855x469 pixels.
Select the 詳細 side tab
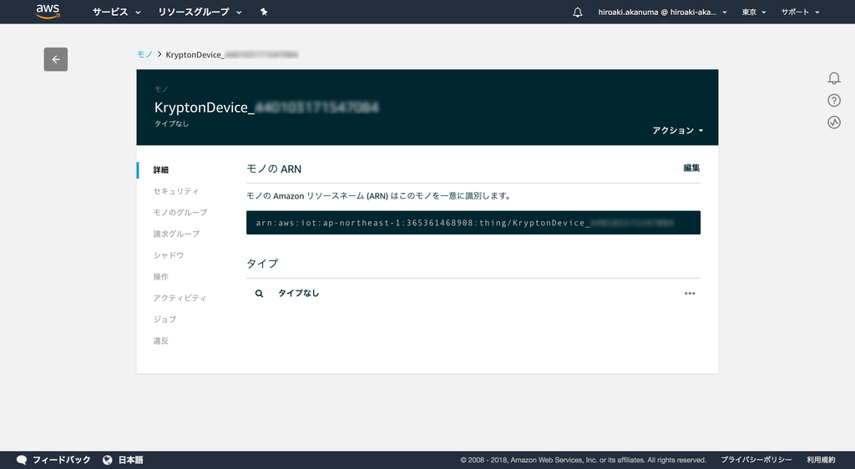[161, 170]
